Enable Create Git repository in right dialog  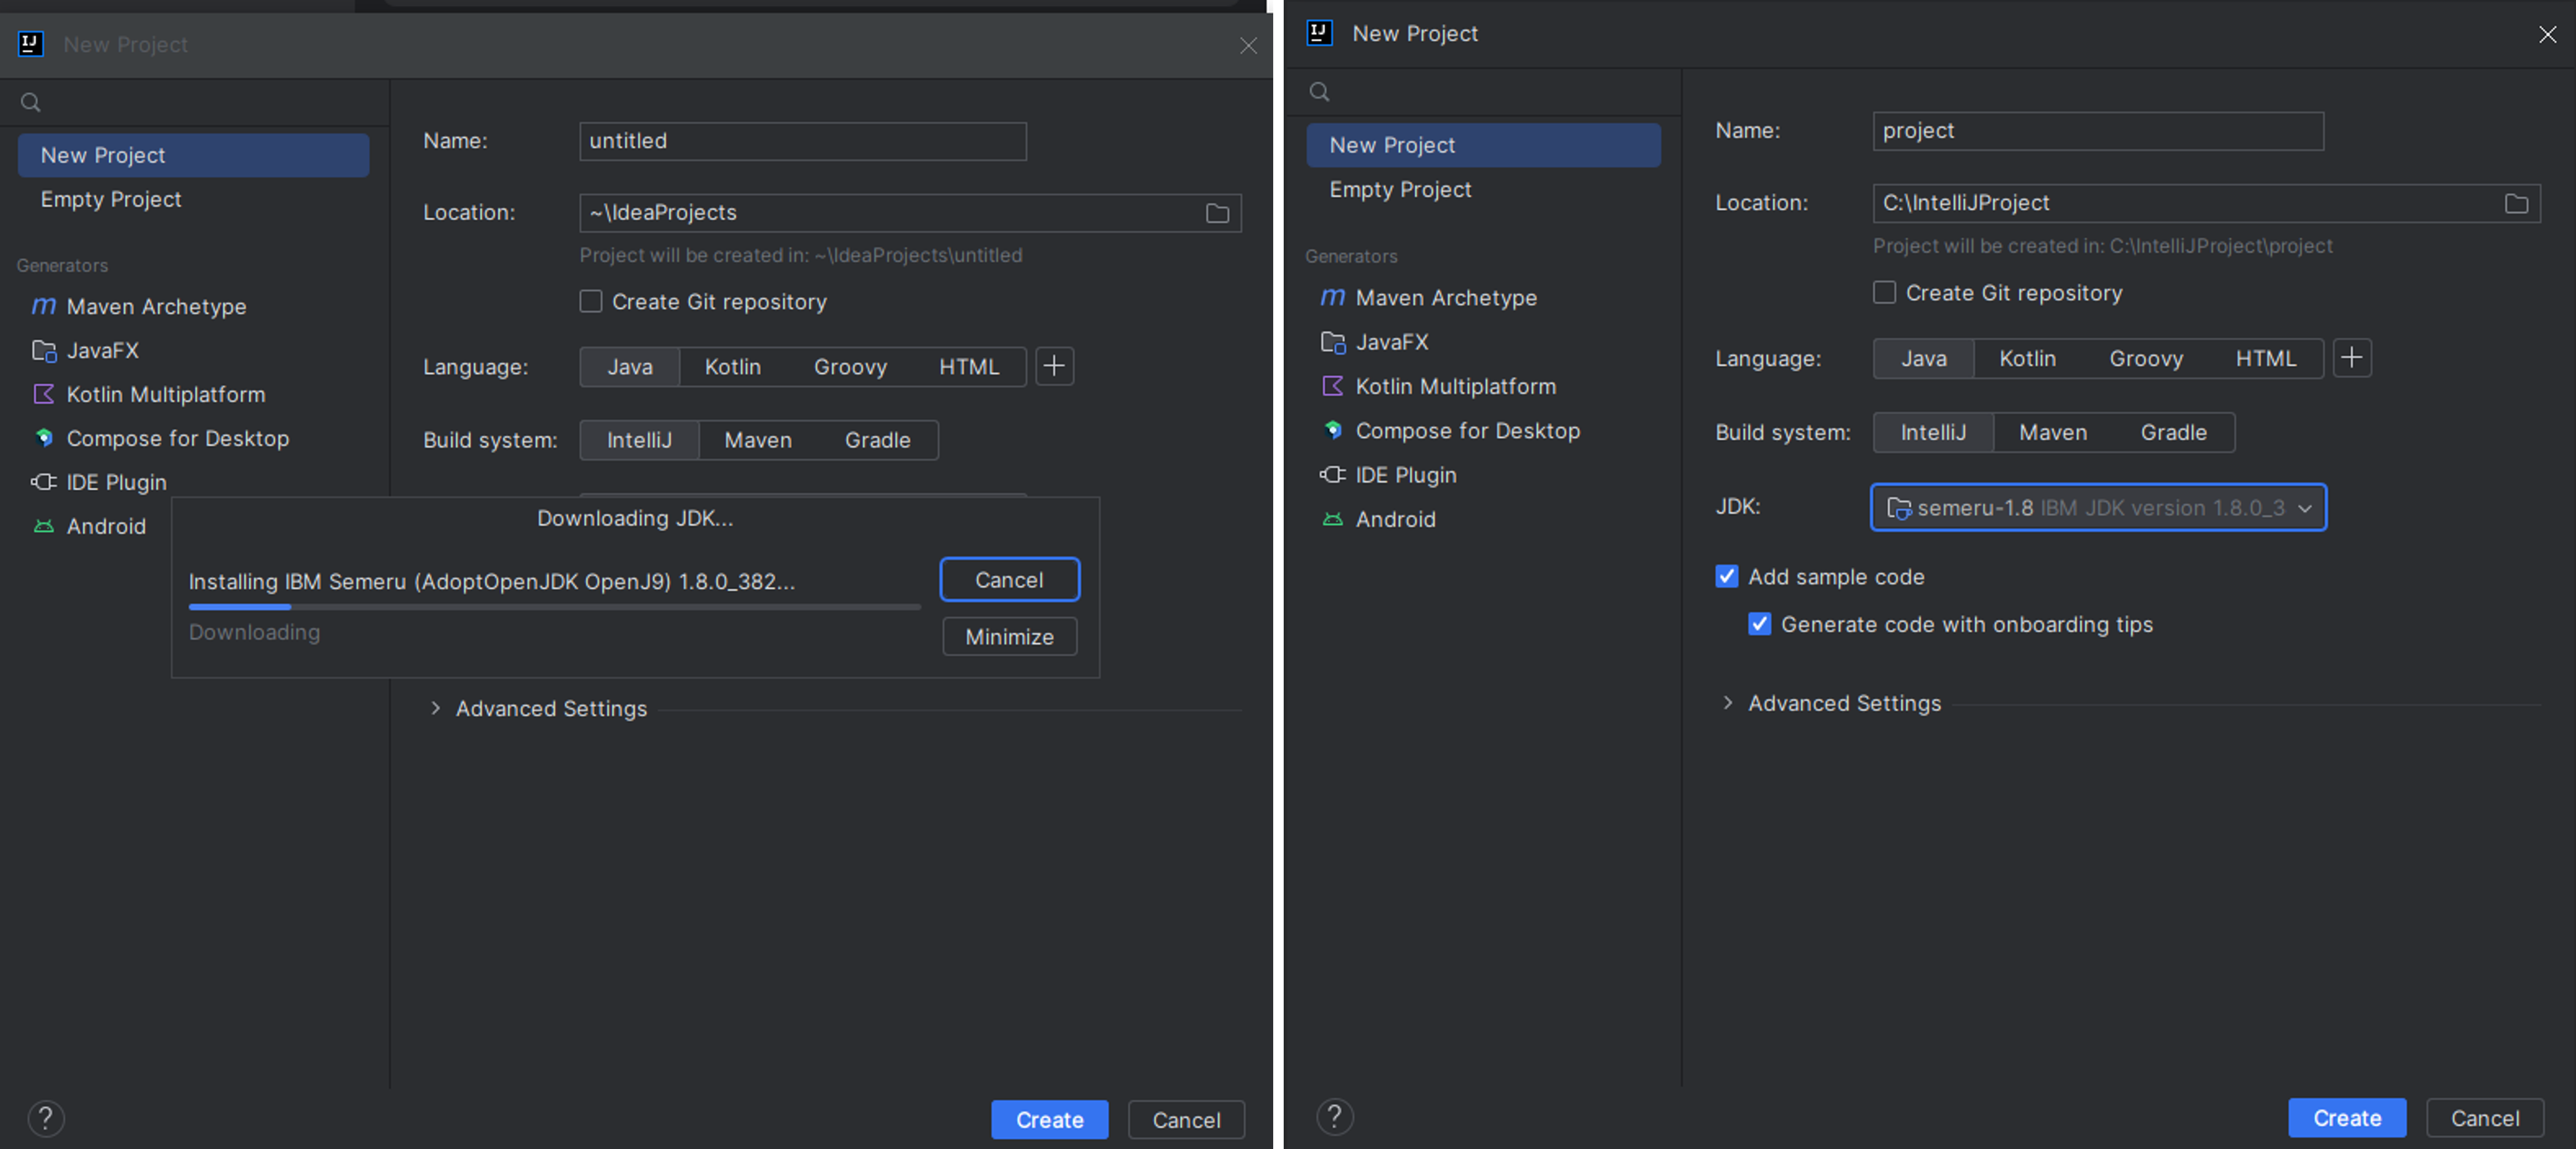(x=1884, y=292)
